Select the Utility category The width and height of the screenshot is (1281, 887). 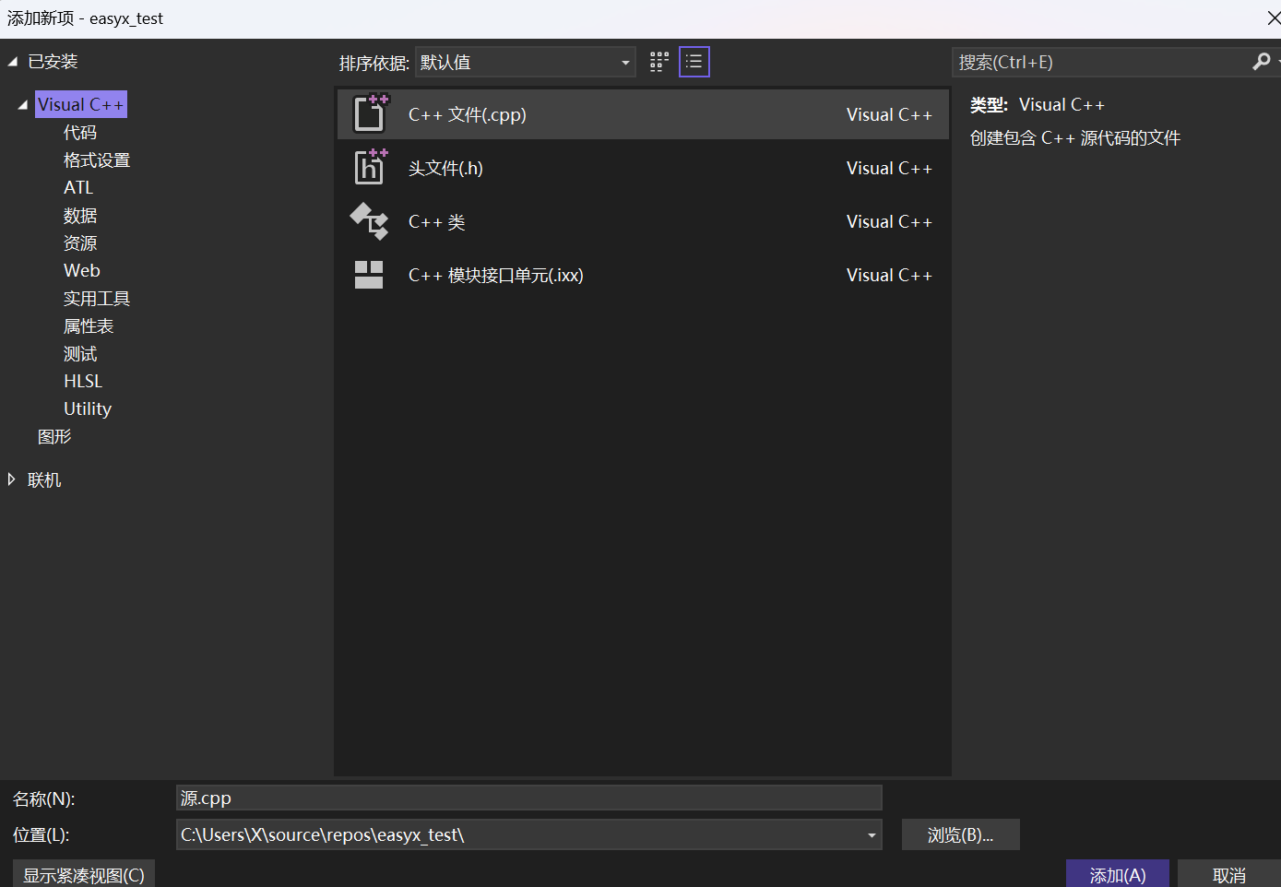click(x=88, y=408)
